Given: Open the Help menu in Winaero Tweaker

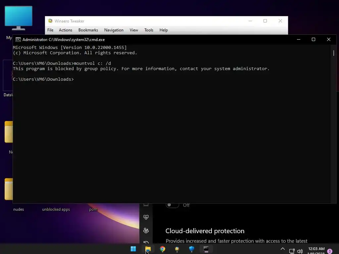Looking at the screenshot, I should pos(164,30).
